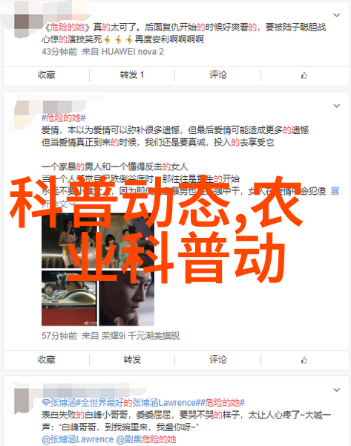Viewport: 351px width, 446px height.
Task: Open 评论 under the first post
Action: (218, 75)
